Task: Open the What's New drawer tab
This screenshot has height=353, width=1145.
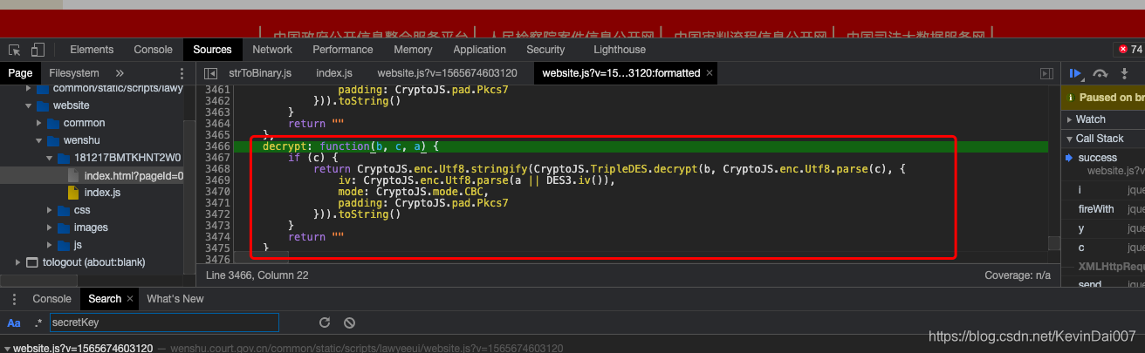Action: pyautogui.click(x=175, y=299)
